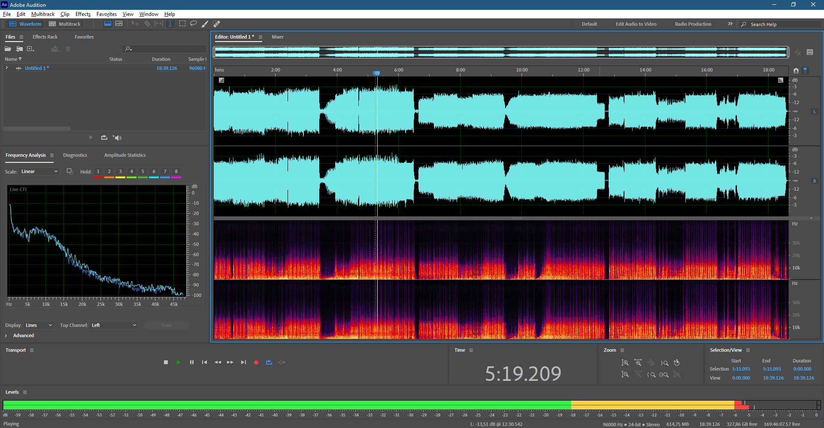
Task: Select the Spot Healing Brush tool
Action: click(x=217, y=24)
